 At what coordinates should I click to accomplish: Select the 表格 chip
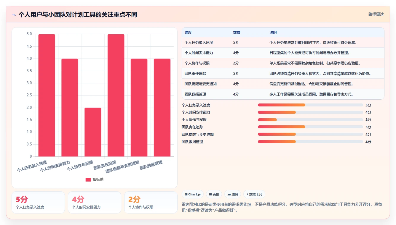[214, 194]
